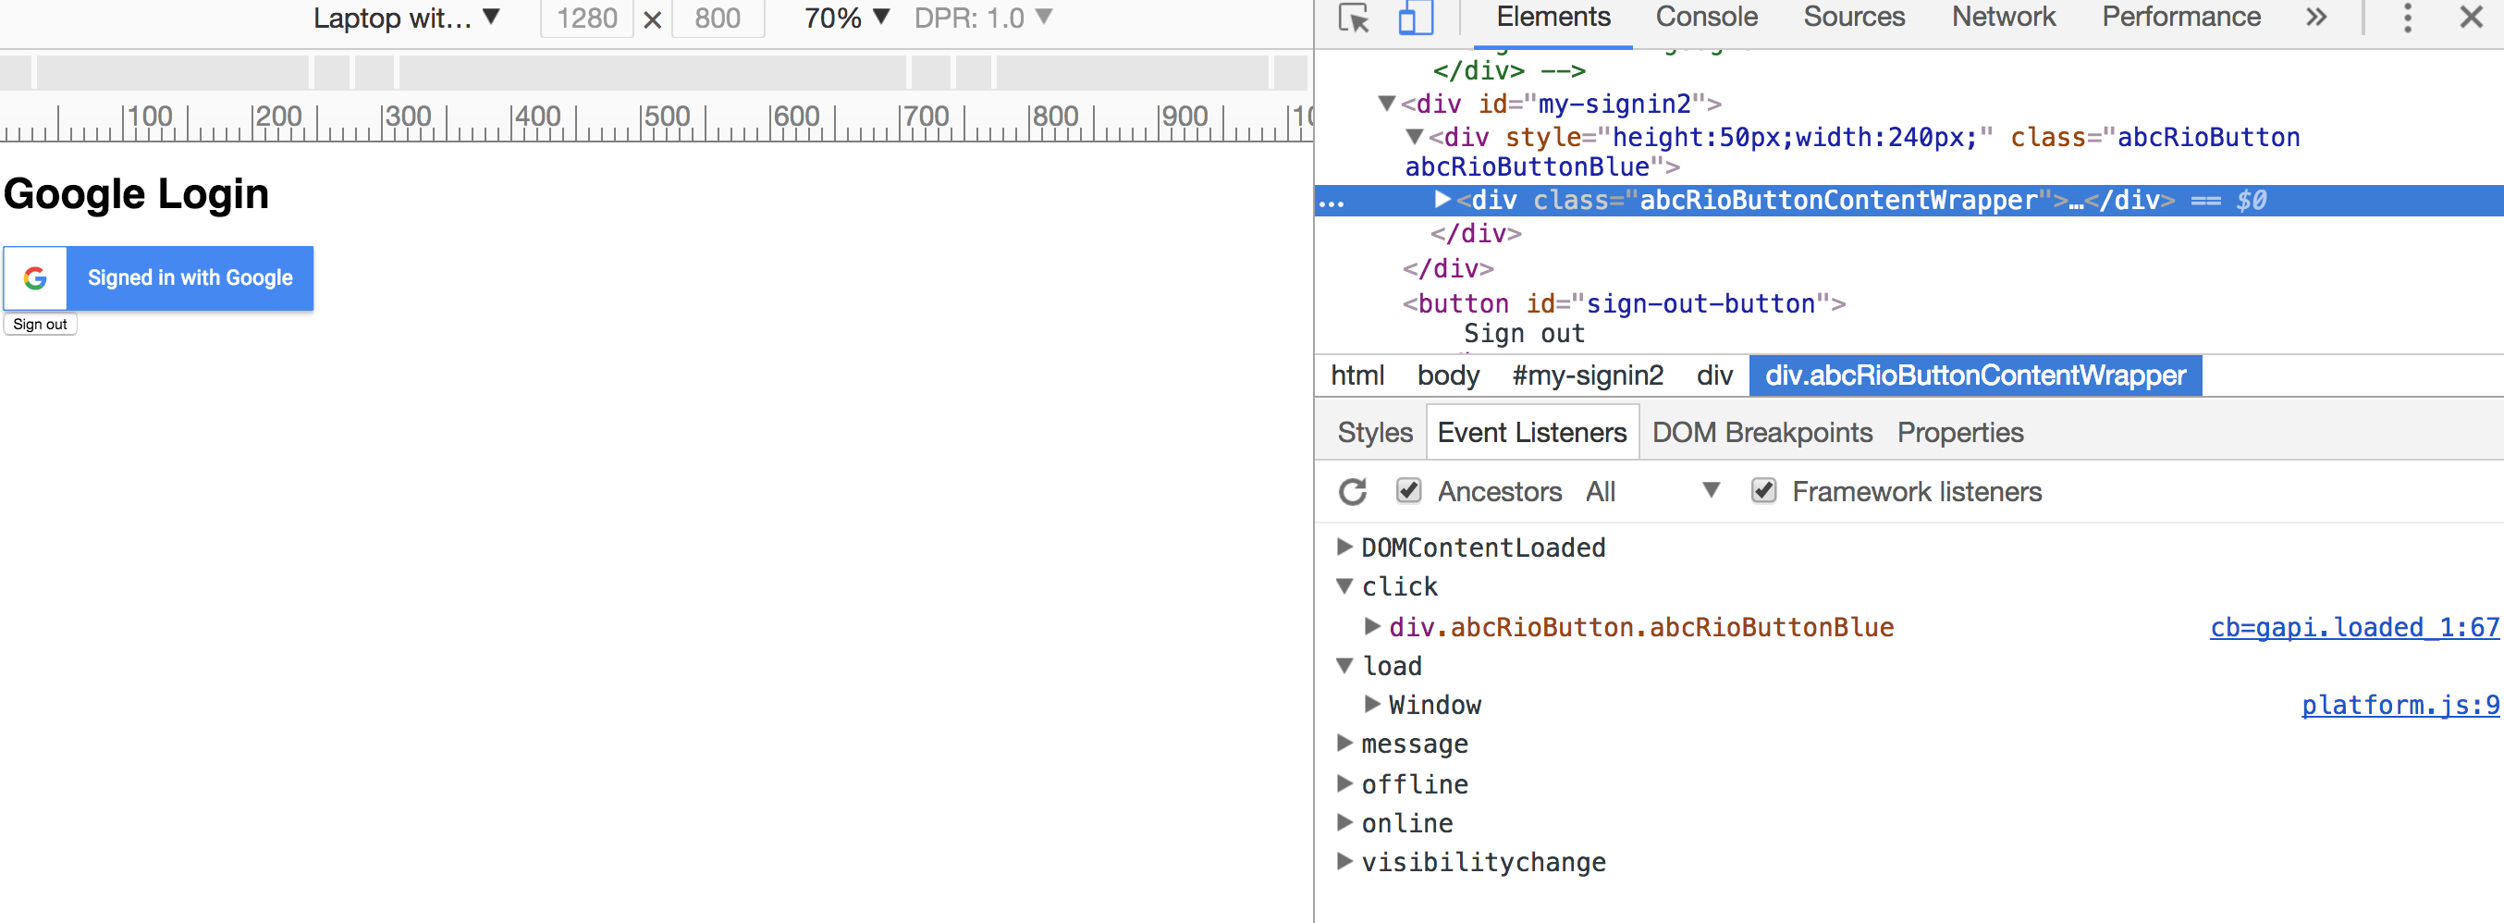Refresh the event listeners list
Screen dimensions: 2504x923
(1352, 492)
